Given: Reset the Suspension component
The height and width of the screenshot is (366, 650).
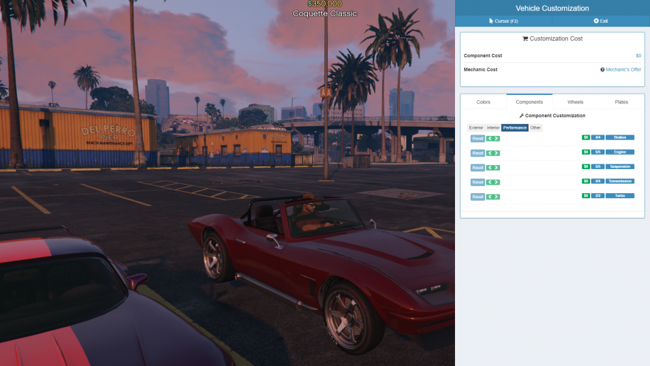Looking at the screenshot, I should (x=478, y=168).
